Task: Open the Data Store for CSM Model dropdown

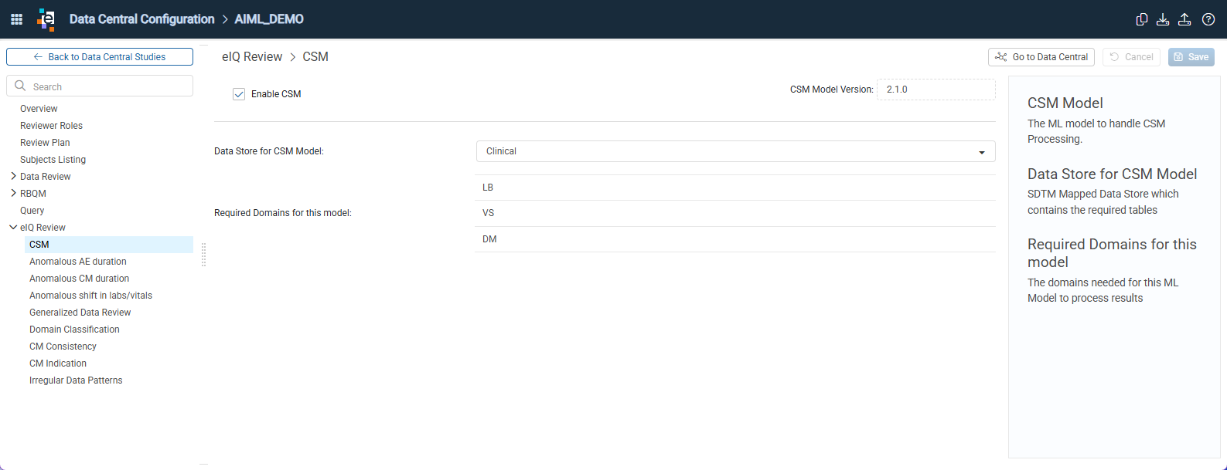Action: 735,151
